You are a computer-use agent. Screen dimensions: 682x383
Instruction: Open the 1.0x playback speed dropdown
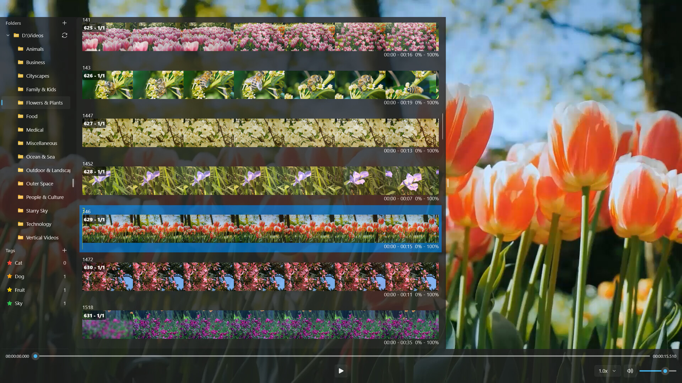[x=607, y=371]
